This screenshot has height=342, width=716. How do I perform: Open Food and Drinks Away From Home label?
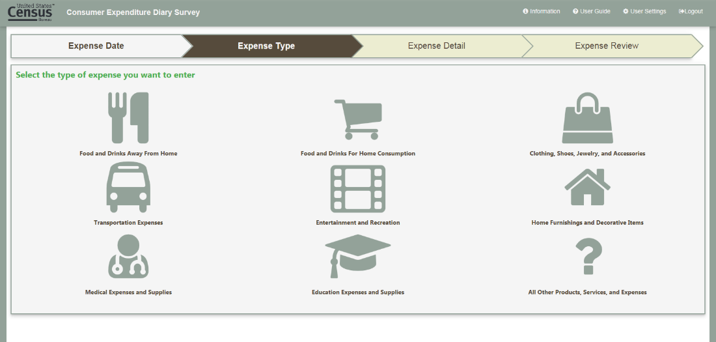[128, 154]
